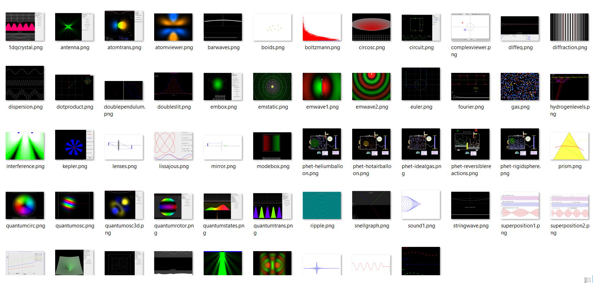This screenshot has width=593, height=283.
Task: Choose the gas.png particle thumbnail
Action: pyautogui.click(x=520, y=86)
